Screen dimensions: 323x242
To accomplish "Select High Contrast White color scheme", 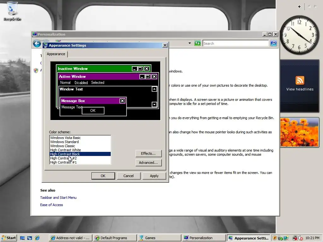I will [x=80, y=150].
